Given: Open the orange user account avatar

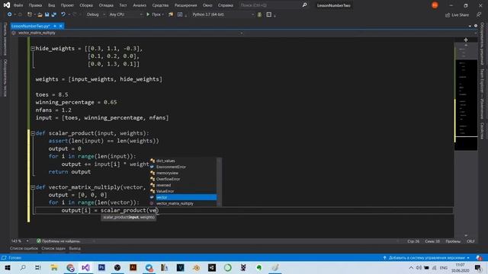Looking at the screenshot, I should coord(435,5).
